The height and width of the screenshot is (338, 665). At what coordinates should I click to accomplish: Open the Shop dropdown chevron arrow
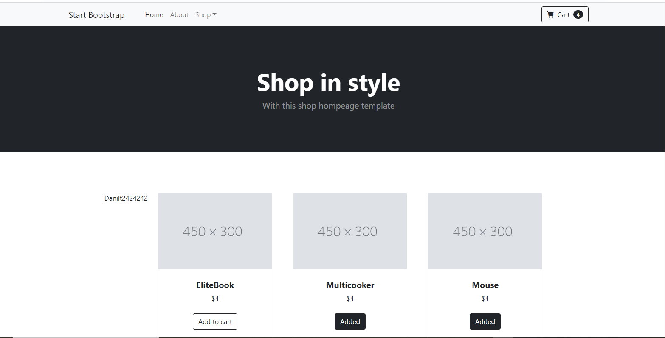[x=215, y=14]
